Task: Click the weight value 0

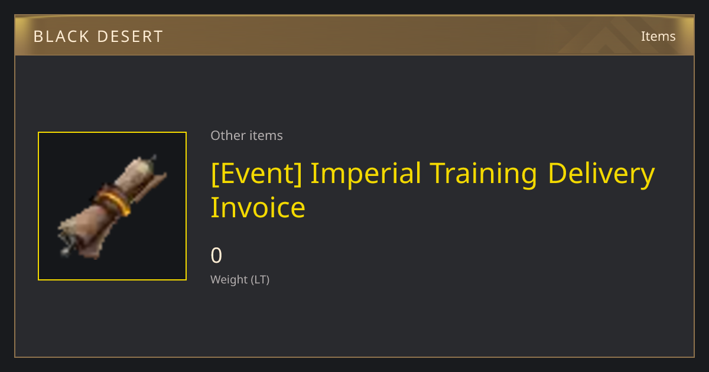Action: point(217,256)
